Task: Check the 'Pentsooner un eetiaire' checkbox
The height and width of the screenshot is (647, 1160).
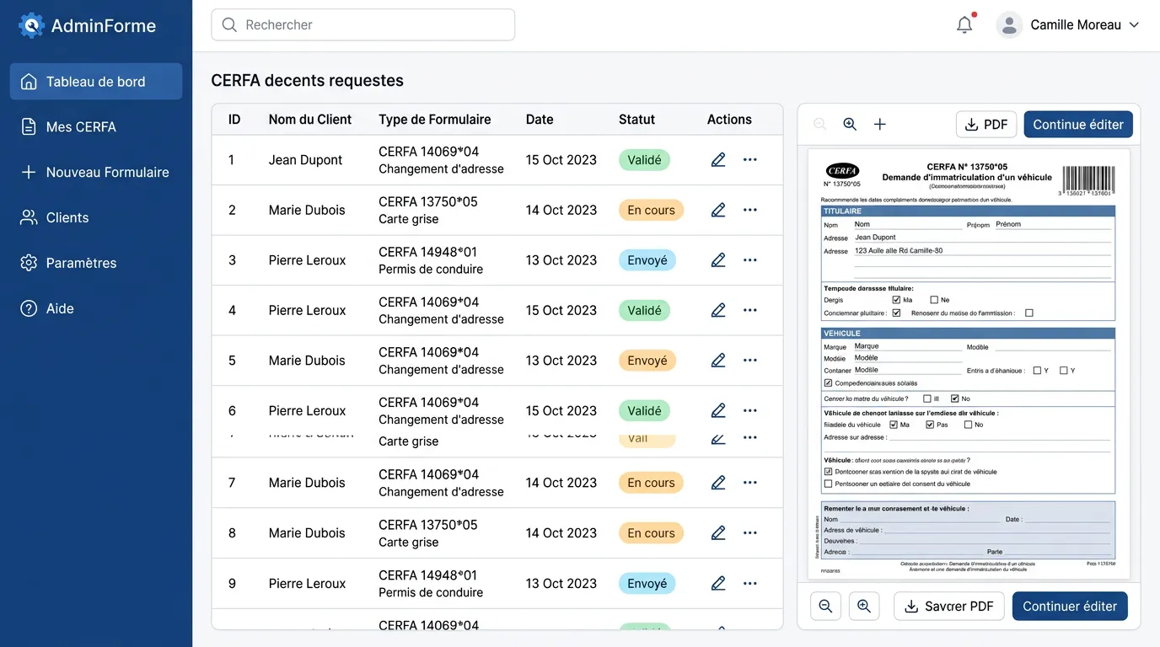Action: coord(828,484)
